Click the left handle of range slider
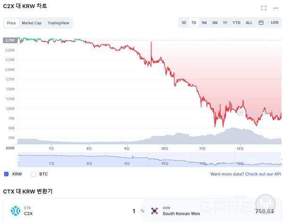The width and height of the screenshot is (283, 222). pos(18,159)
